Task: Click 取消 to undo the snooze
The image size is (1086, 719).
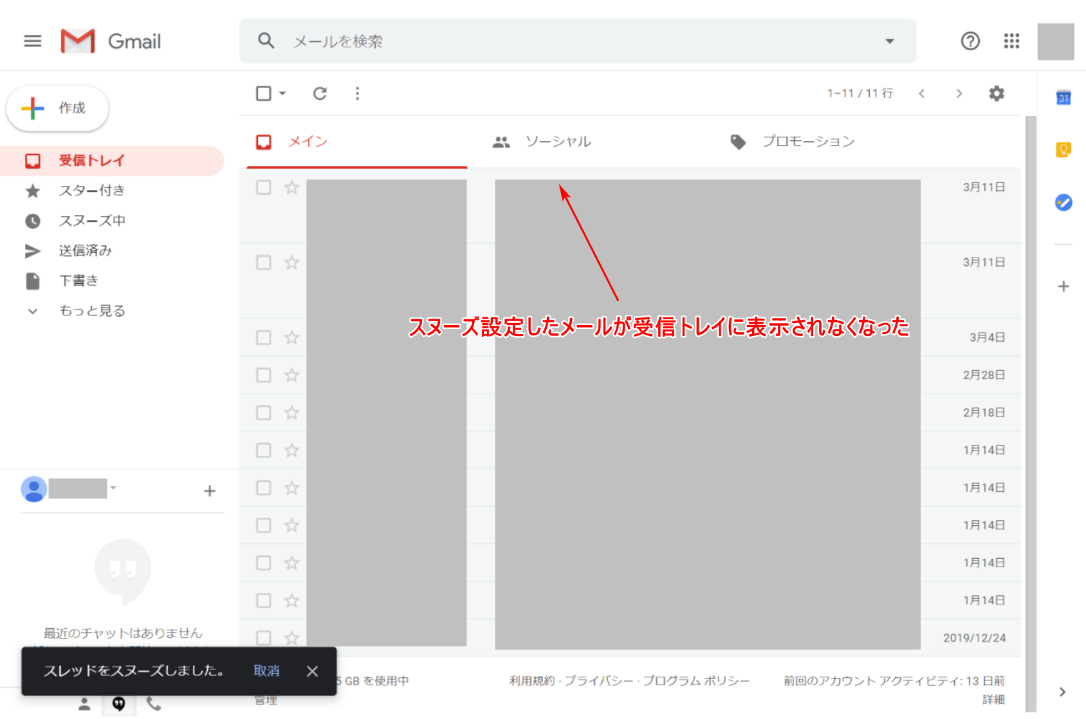Action: [266, 671]
